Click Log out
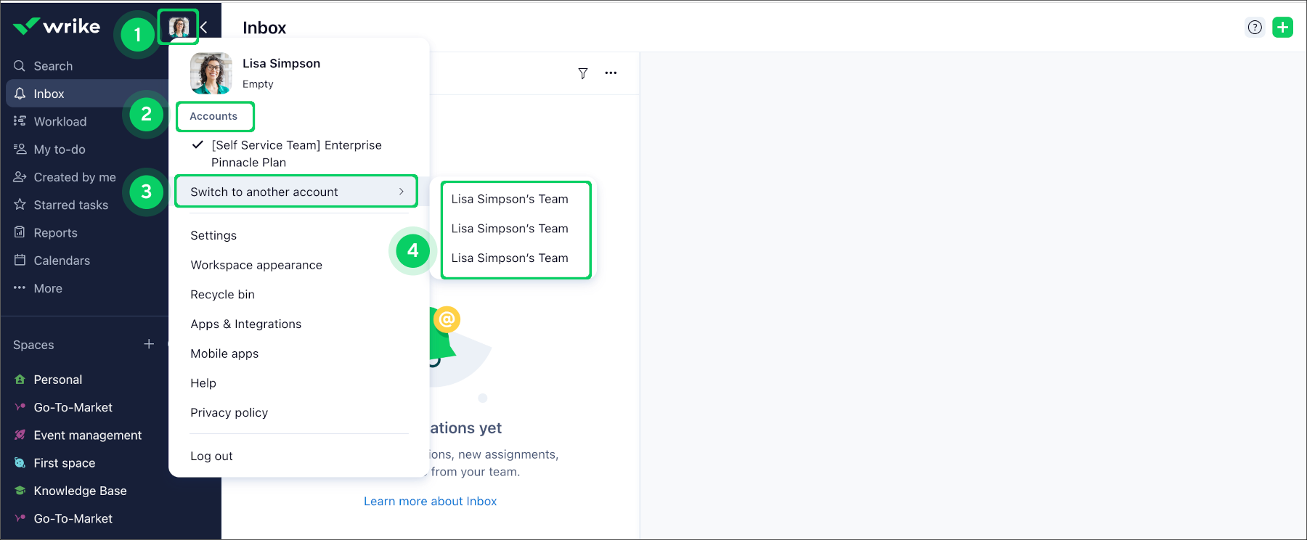The width and height of the screenshot is (1307, 540). tap(211, 456)
